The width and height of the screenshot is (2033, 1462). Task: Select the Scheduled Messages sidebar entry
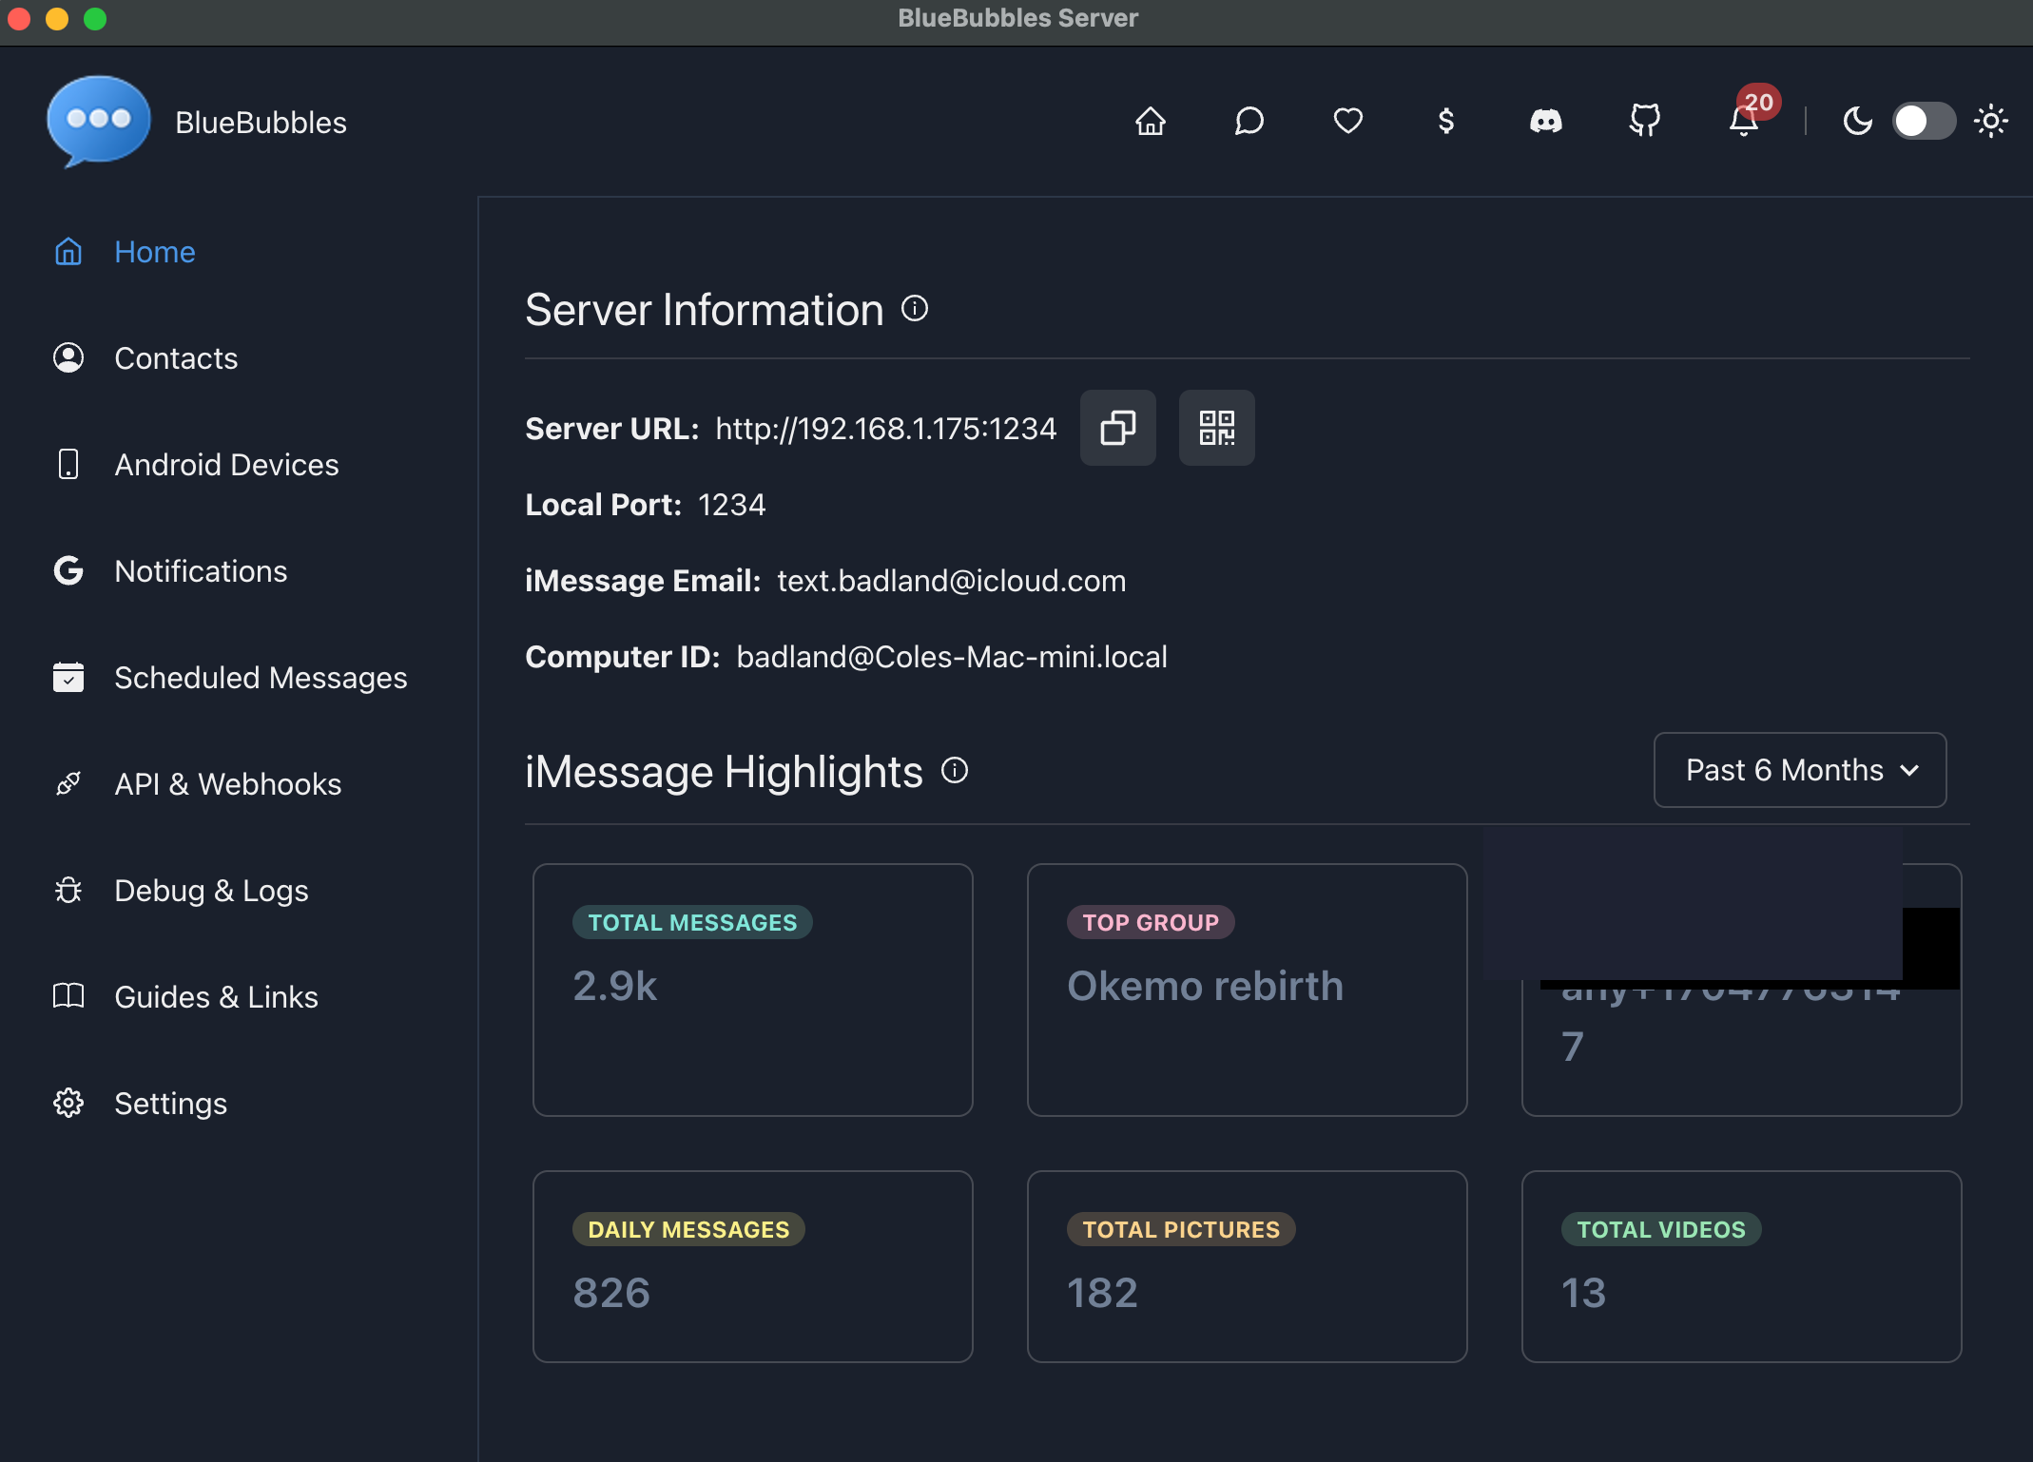(261, 678)
